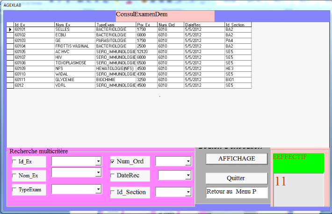The image size is (332, 214).
Task: Tick the Nom_Ex criterion checkbox
Action: pos(14,176)
